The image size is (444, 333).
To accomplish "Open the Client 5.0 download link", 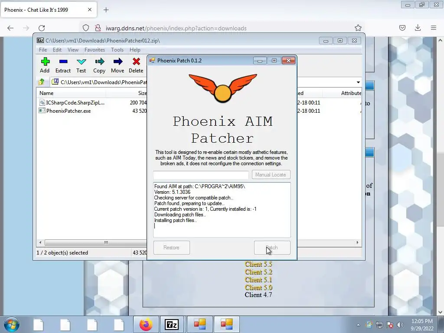I will coord(258,287).
